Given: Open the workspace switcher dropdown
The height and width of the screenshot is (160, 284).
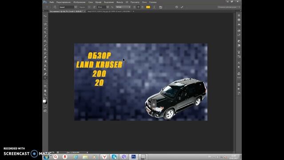Looking at the screenshot, I should click(229, 7).
